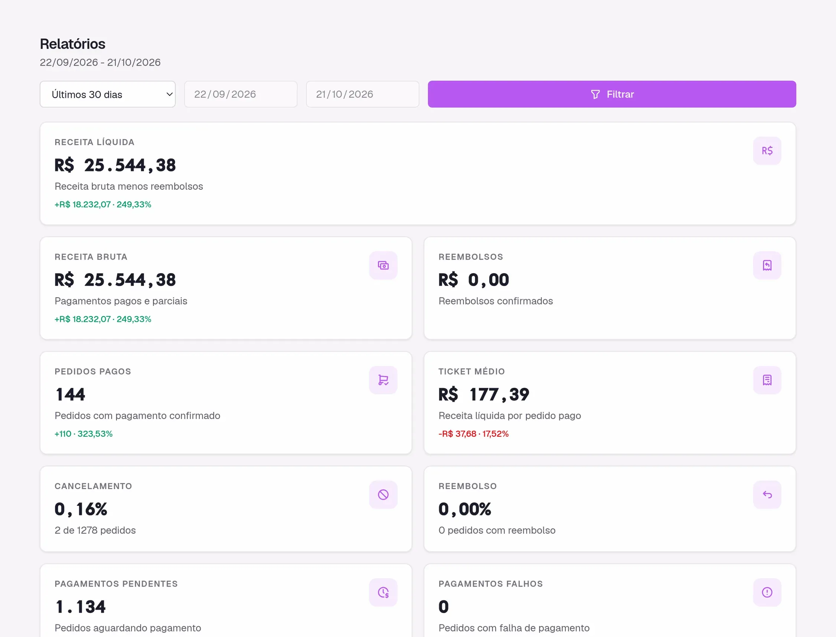Click '0 pedidos com reembolso' text
The height and width of the screenshot is (637, 836).
coord(497,530)
